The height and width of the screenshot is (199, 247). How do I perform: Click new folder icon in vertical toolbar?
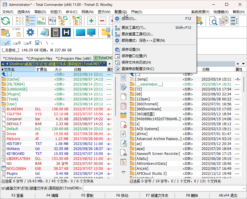pyautogui.click(x=123, y=115)
